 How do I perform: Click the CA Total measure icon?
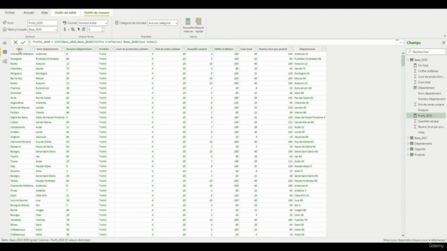click(x=415, y=66)
